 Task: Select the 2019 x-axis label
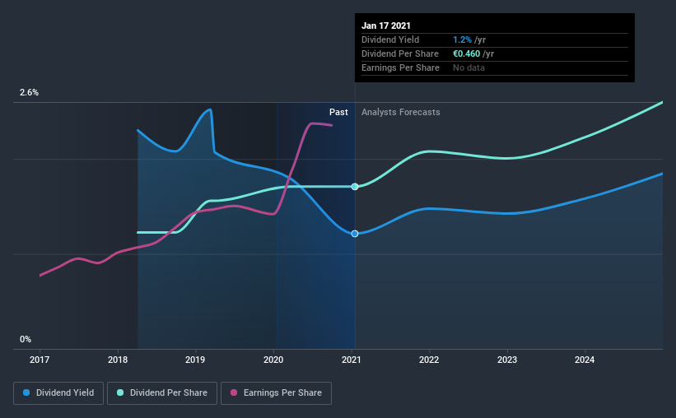click(195, 360)
